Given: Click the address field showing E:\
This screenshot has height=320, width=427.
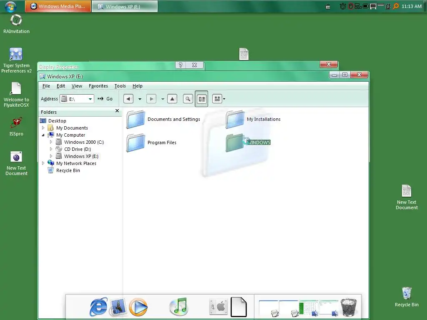Looking at the screenshot, I should point(77,99).
